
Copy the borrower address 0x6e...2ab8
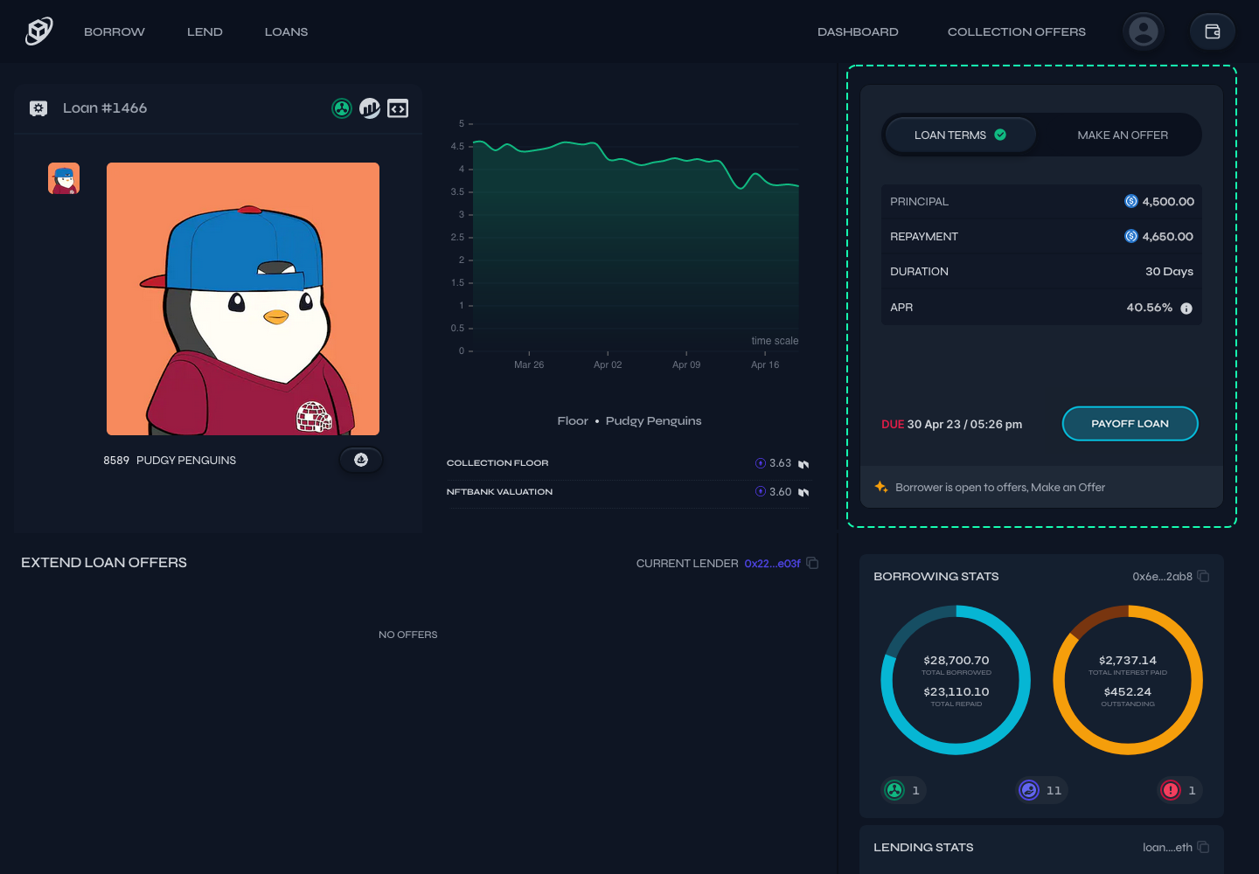(1203, 576)
